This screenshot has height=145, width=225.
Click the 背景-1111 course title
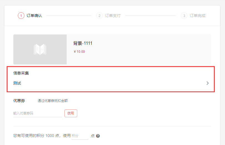(83, 43)
